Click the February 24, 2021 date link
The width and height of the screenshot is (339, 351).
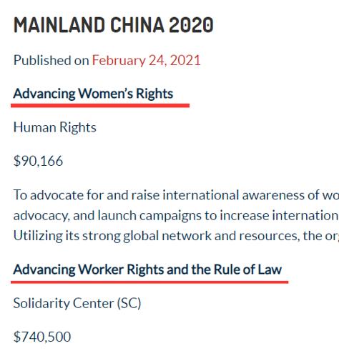[x=146, y=60]
